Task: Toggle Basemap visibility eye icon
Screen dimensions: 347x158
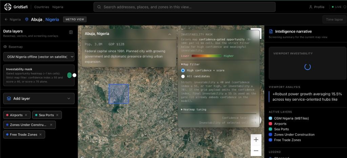Action: [x=5, y=47]
